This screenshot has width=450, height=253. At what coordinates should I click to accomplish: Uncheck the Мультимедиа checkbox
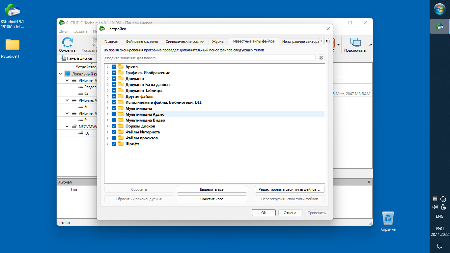click(x=114, y=108)
